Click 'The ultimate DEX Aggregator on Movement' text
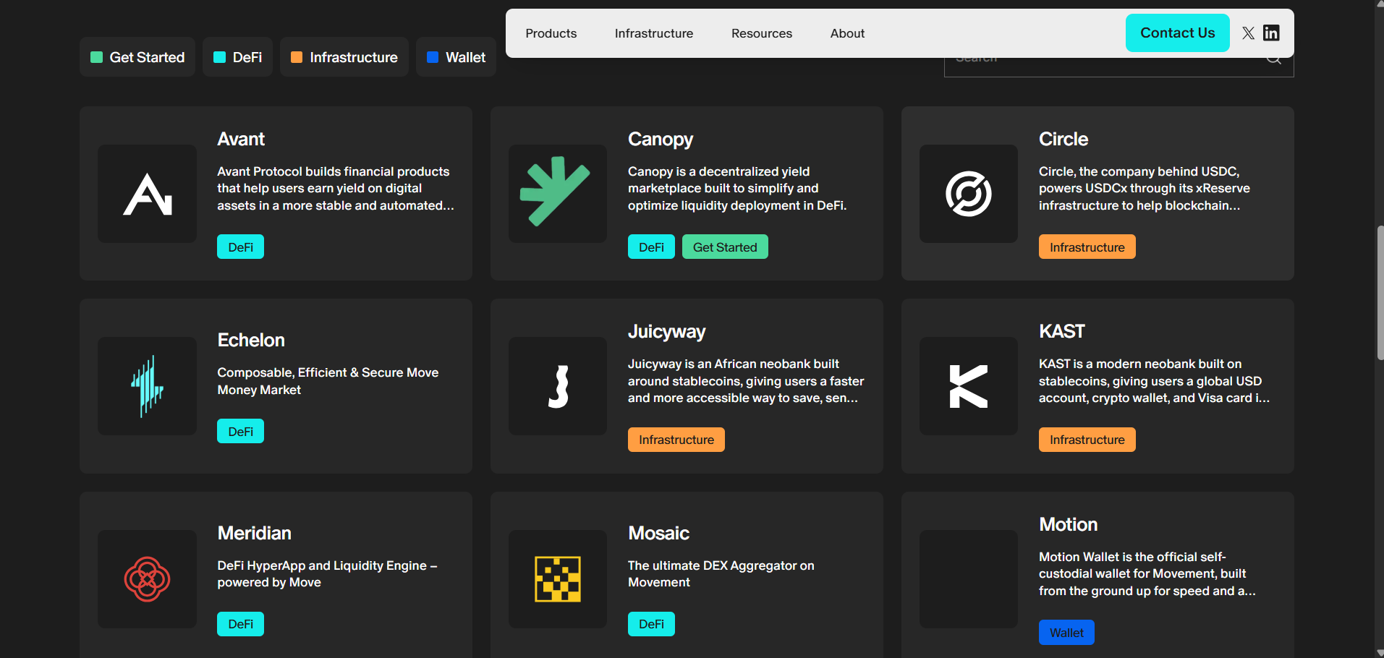 [721, 574]
